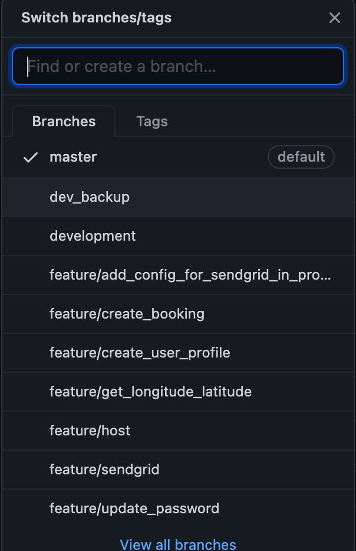The width and height of the screenshot is (356, 551).
Task: Focus the Find or create a branch field
Action: click(x=178, y=66)
